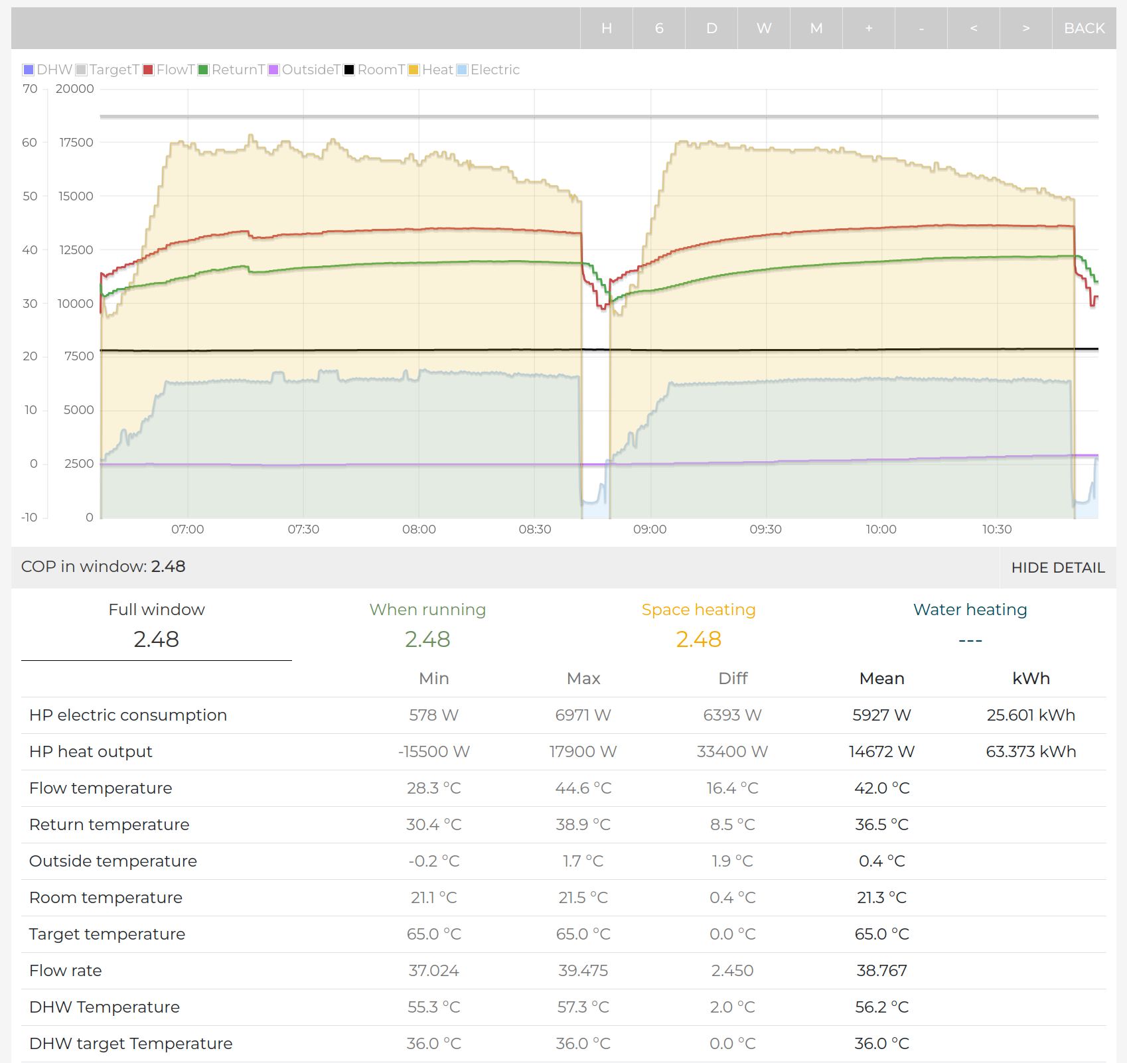Click the BACK button

pos(1084,28)
